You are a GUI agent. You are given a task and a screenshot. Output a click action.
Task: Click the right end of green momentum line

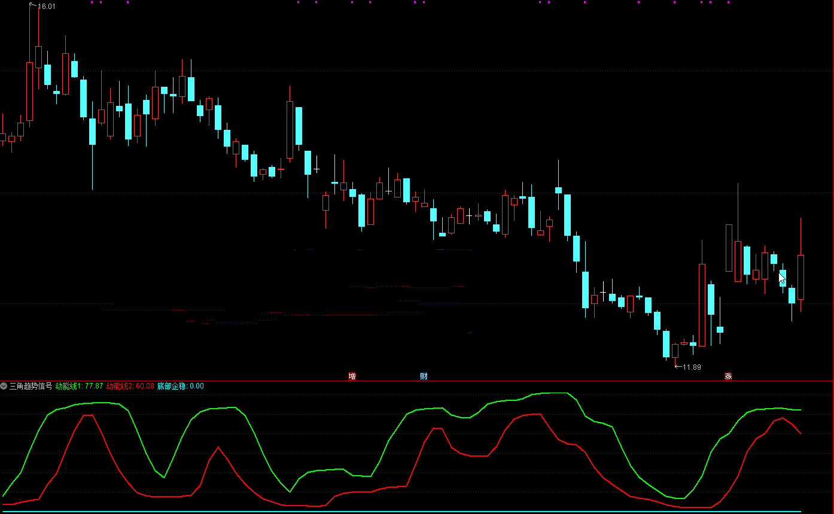(800, 410)
